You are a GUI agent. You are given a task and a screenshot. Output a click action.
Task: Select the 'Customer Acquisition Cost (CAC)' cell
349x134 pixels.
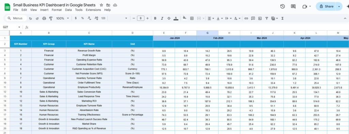tap(89, 69)
